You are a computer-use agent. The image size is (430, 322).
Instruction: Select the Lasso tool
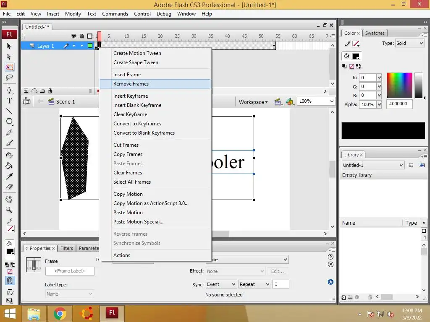pos(9,78)
